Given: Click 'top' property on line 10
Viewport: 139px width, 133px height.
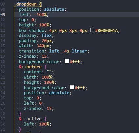Looking at the screenshot, I should [x=23, y=20].
